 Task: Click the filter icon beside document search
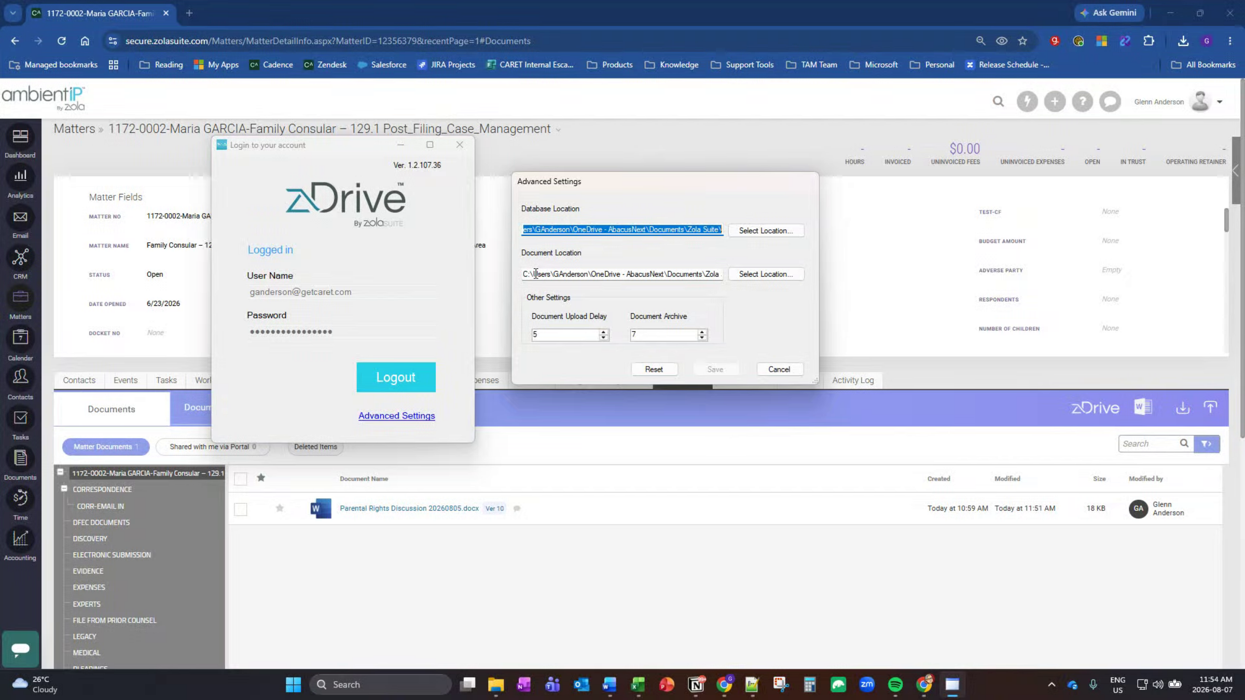pyautogui.click(x=1207, y=444)
